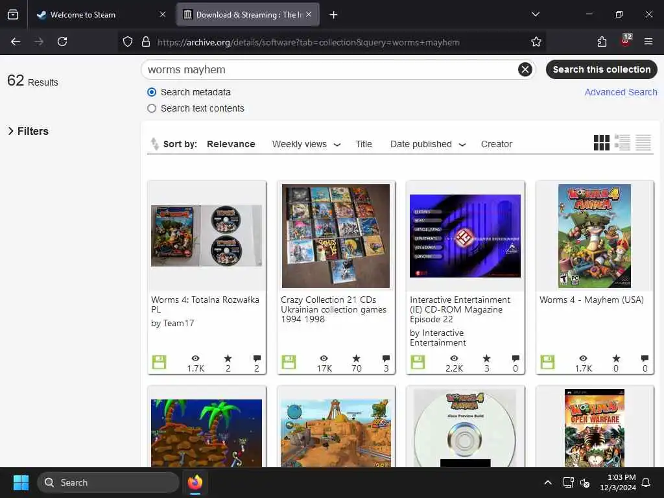Click software floppy icon on Totalna Rozwałka card
This screenshot has width=664, height=498.
tap(160, 362)
